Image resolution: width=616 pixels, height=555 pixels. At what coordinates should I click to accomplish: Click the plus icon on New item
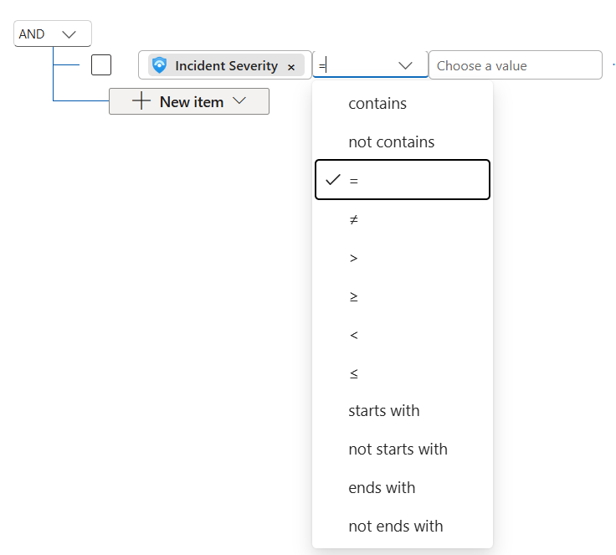[x=142, y=101]
